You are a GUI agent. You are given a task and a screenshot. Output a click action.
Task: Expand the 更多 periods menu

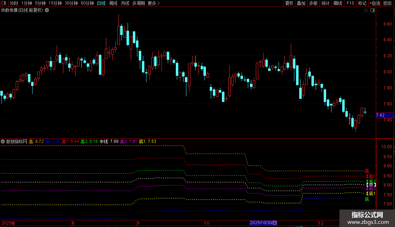(x=154, y=3)
